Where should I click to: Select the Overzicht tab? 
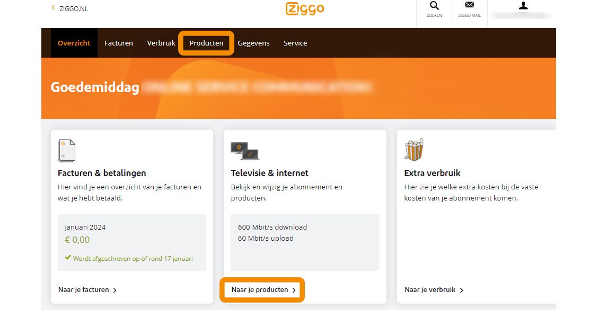(x=74, y=43)
